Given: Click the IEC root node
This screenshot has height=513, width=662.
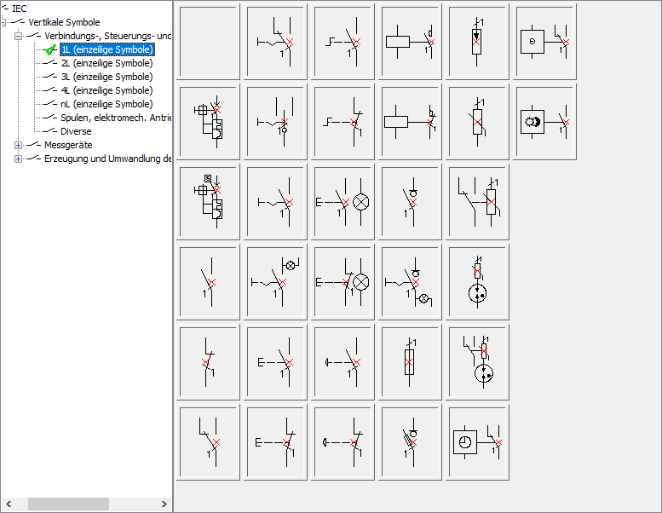Looking at the screenshot, I should click(x=19, y=9).
